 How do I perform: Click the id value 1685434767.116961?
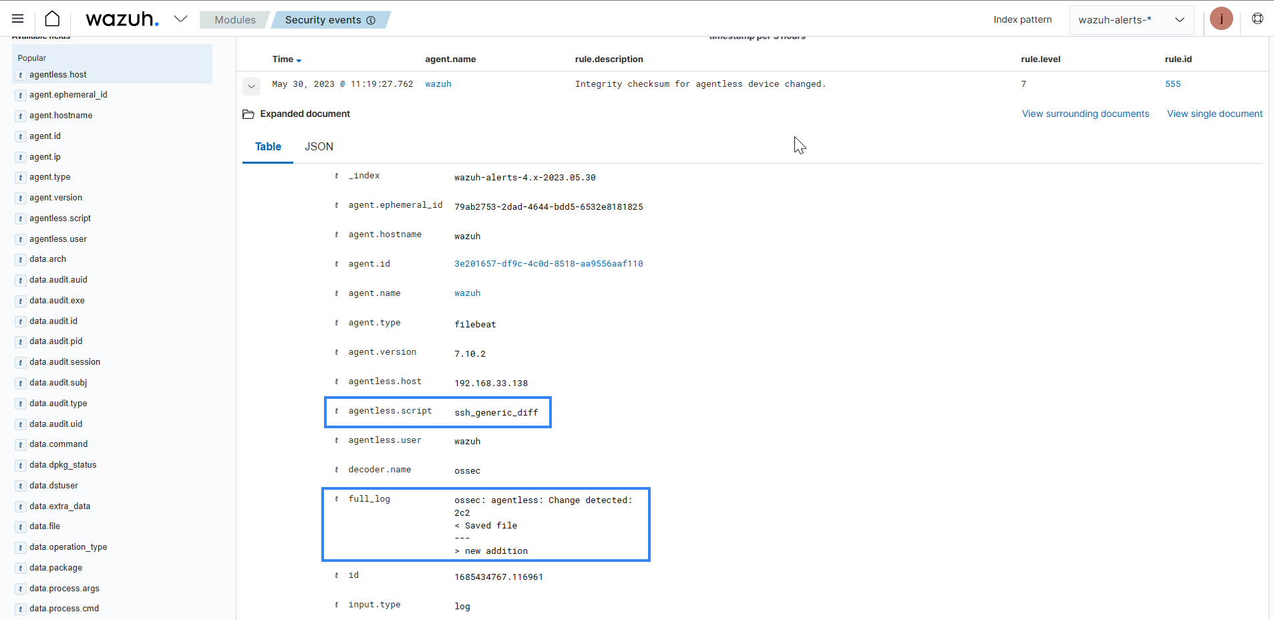(x=498, y=577)
